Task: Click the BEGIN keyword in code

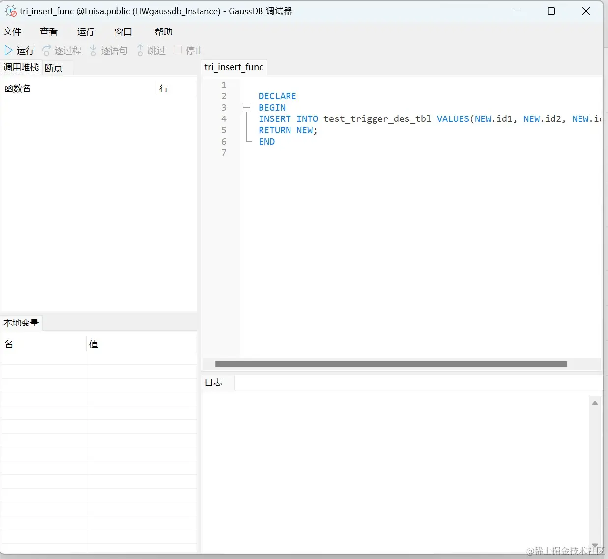Action: [x=272, y=108]
